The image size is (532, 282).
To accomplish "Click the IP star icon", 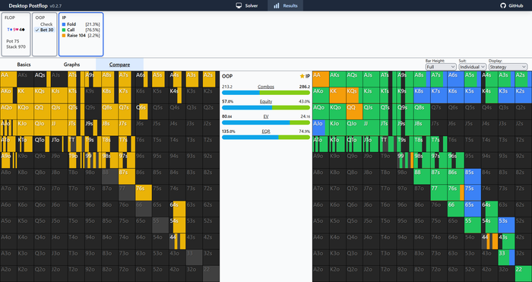I will (302, 76).
